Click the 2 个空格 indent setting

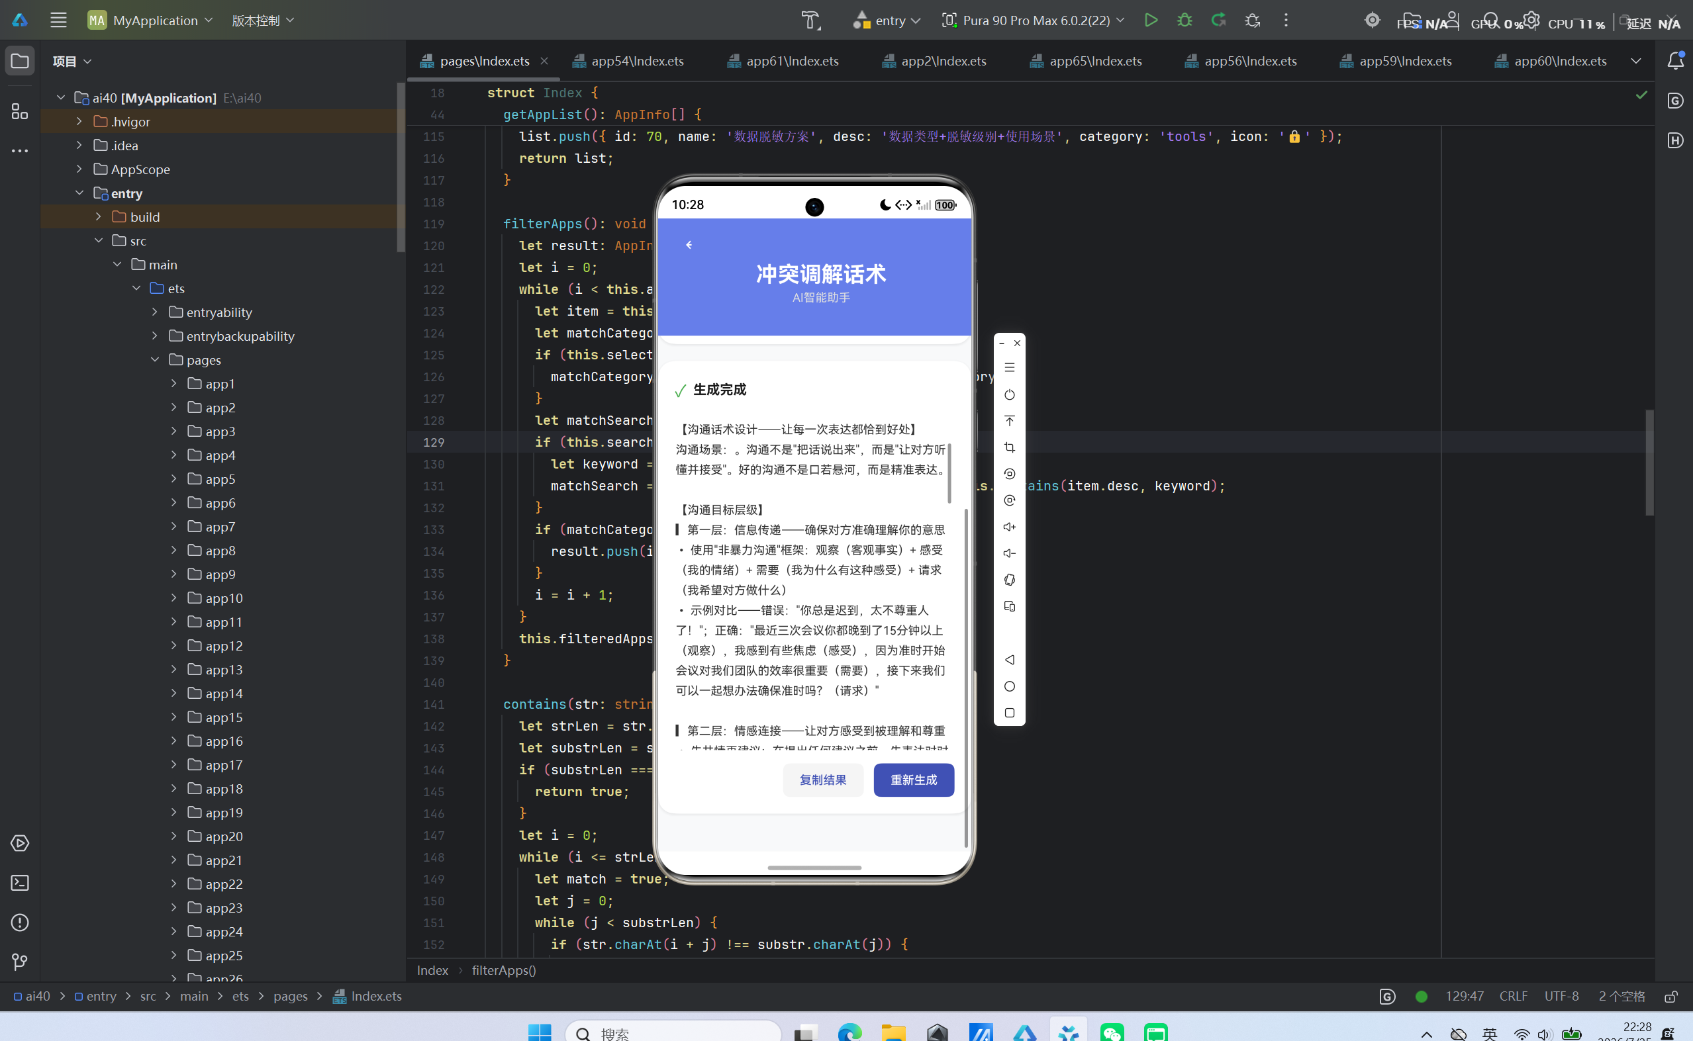point(1621,996)
